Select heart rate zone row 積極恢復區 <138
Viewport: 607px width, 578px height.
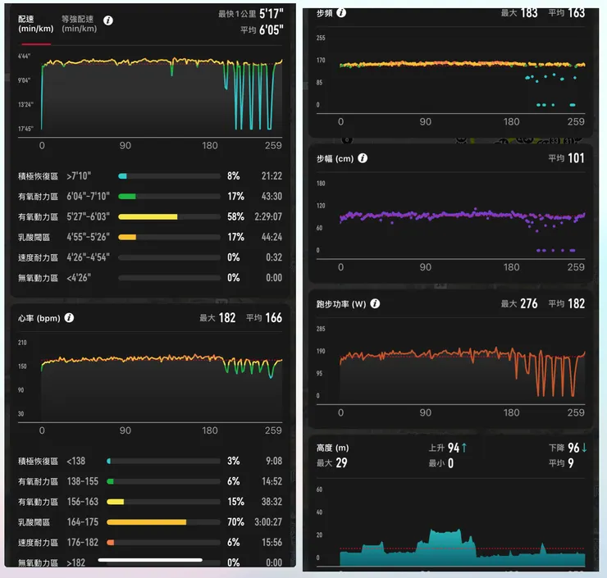[150, 461]
